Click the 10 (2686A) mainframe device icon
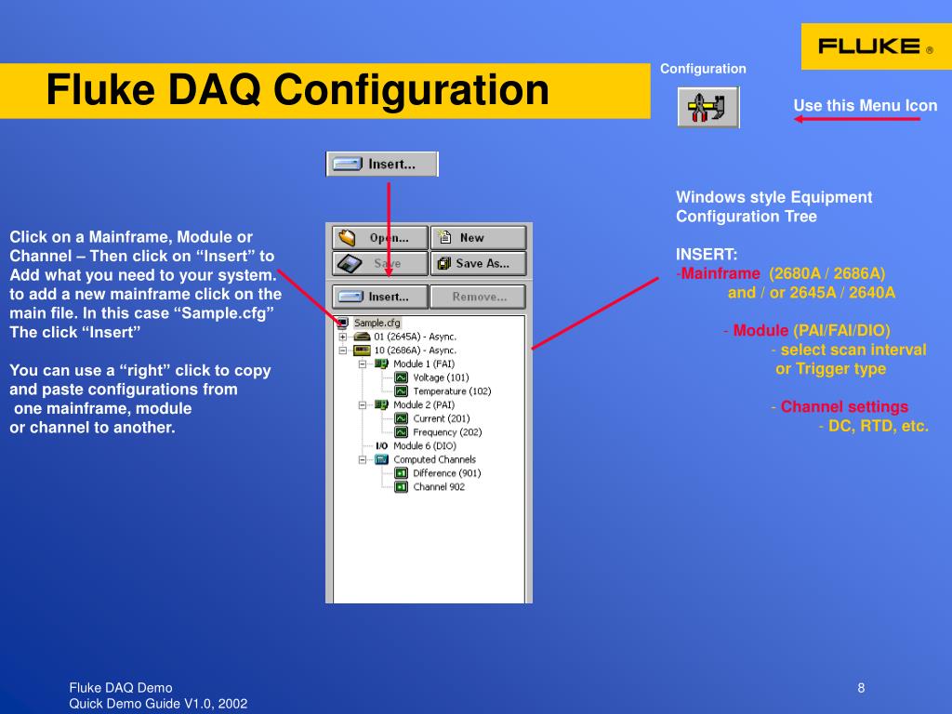The width and height of the screenshot is (952, 714). tap(362, 350)
